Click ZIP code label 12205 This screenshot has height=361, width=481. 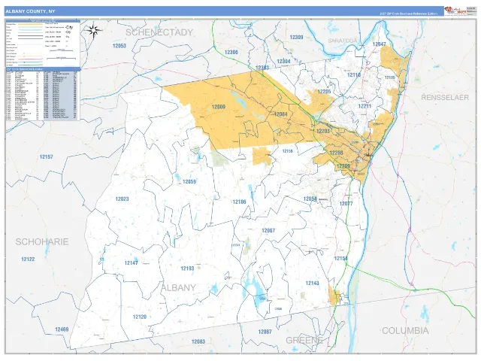click(324, 92)
